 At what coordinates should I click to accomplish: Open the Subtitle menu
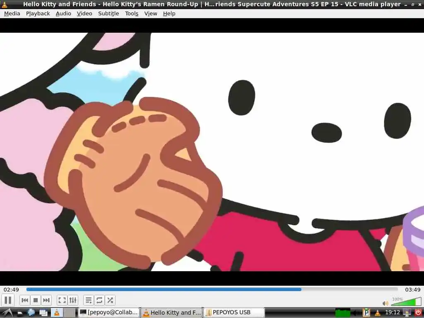[108, 14]
